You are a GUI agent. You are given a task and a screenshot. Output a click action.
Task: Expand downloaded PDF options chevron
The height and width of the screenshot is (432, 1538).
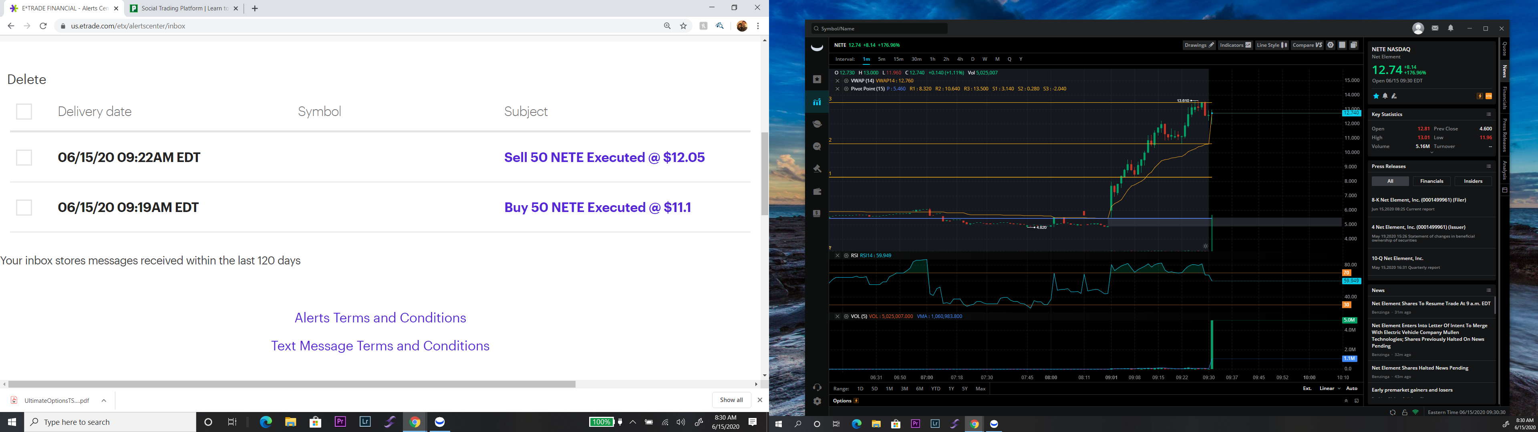(104, 400)
